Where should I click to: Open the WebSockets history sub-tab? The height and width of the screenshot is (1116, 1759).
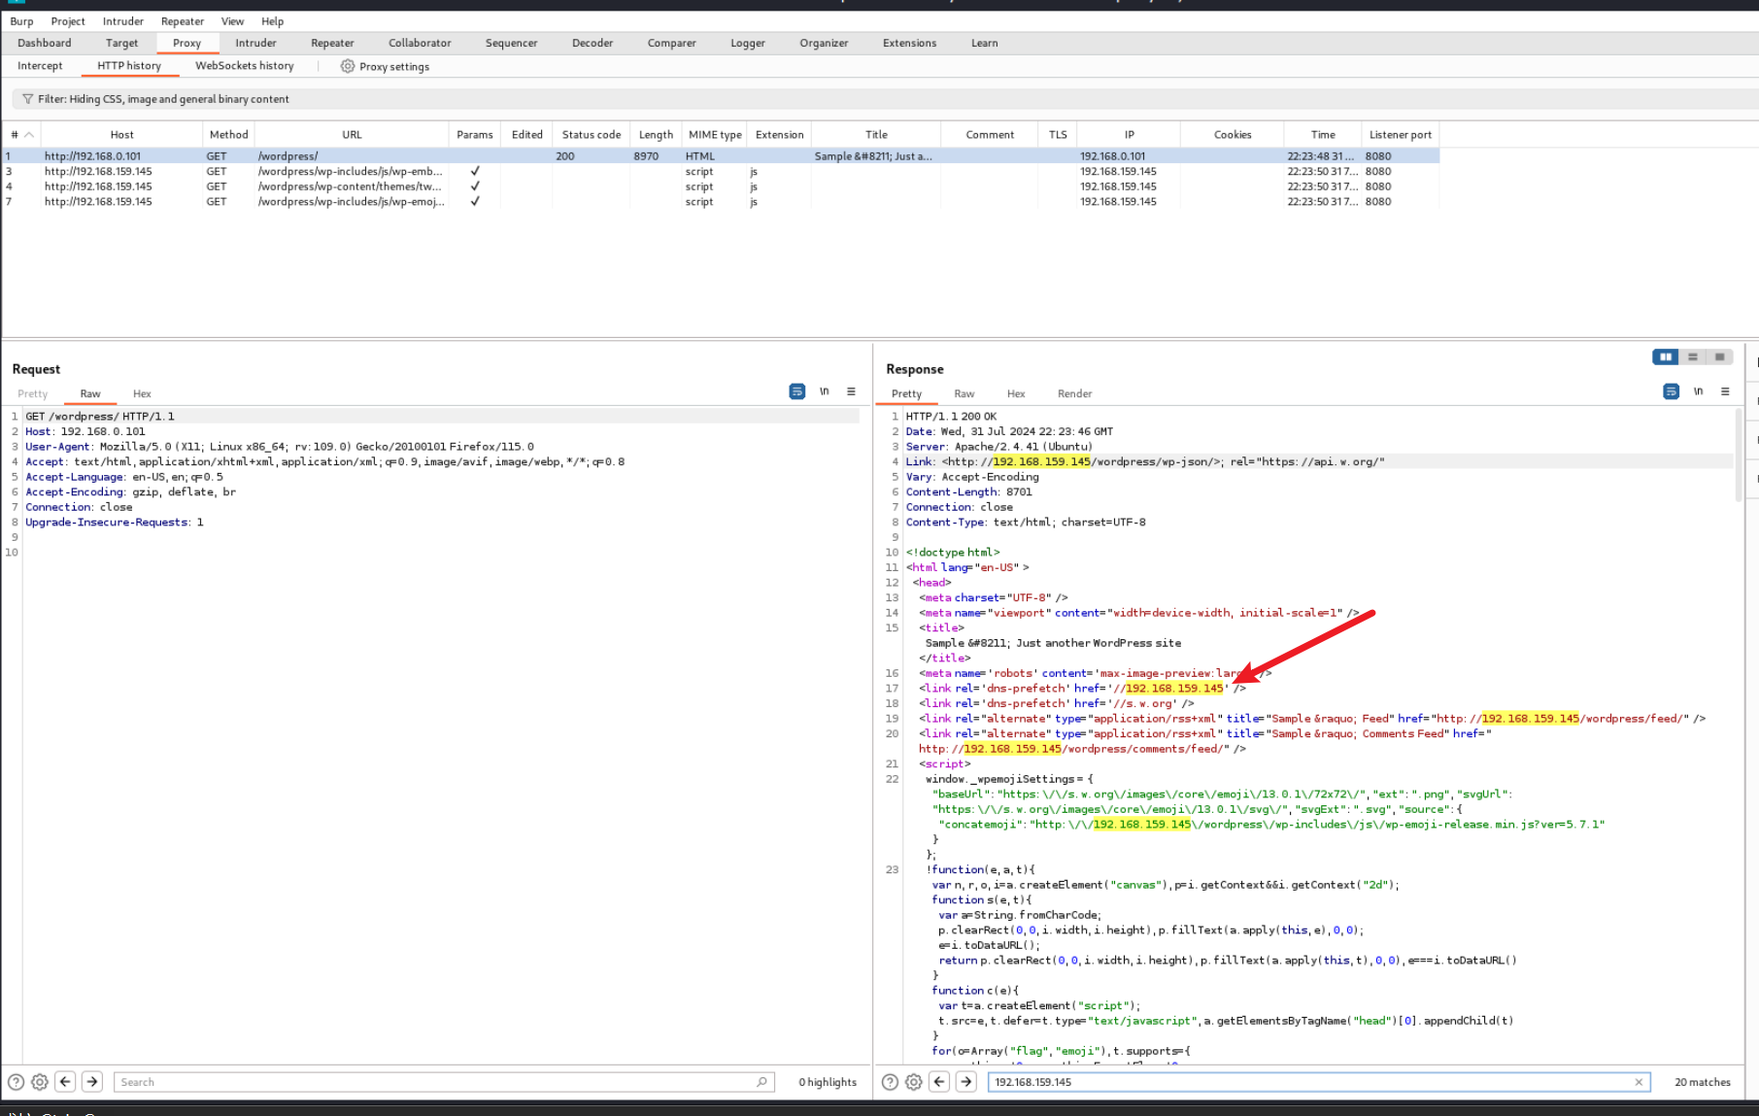(x=245, y=66)
